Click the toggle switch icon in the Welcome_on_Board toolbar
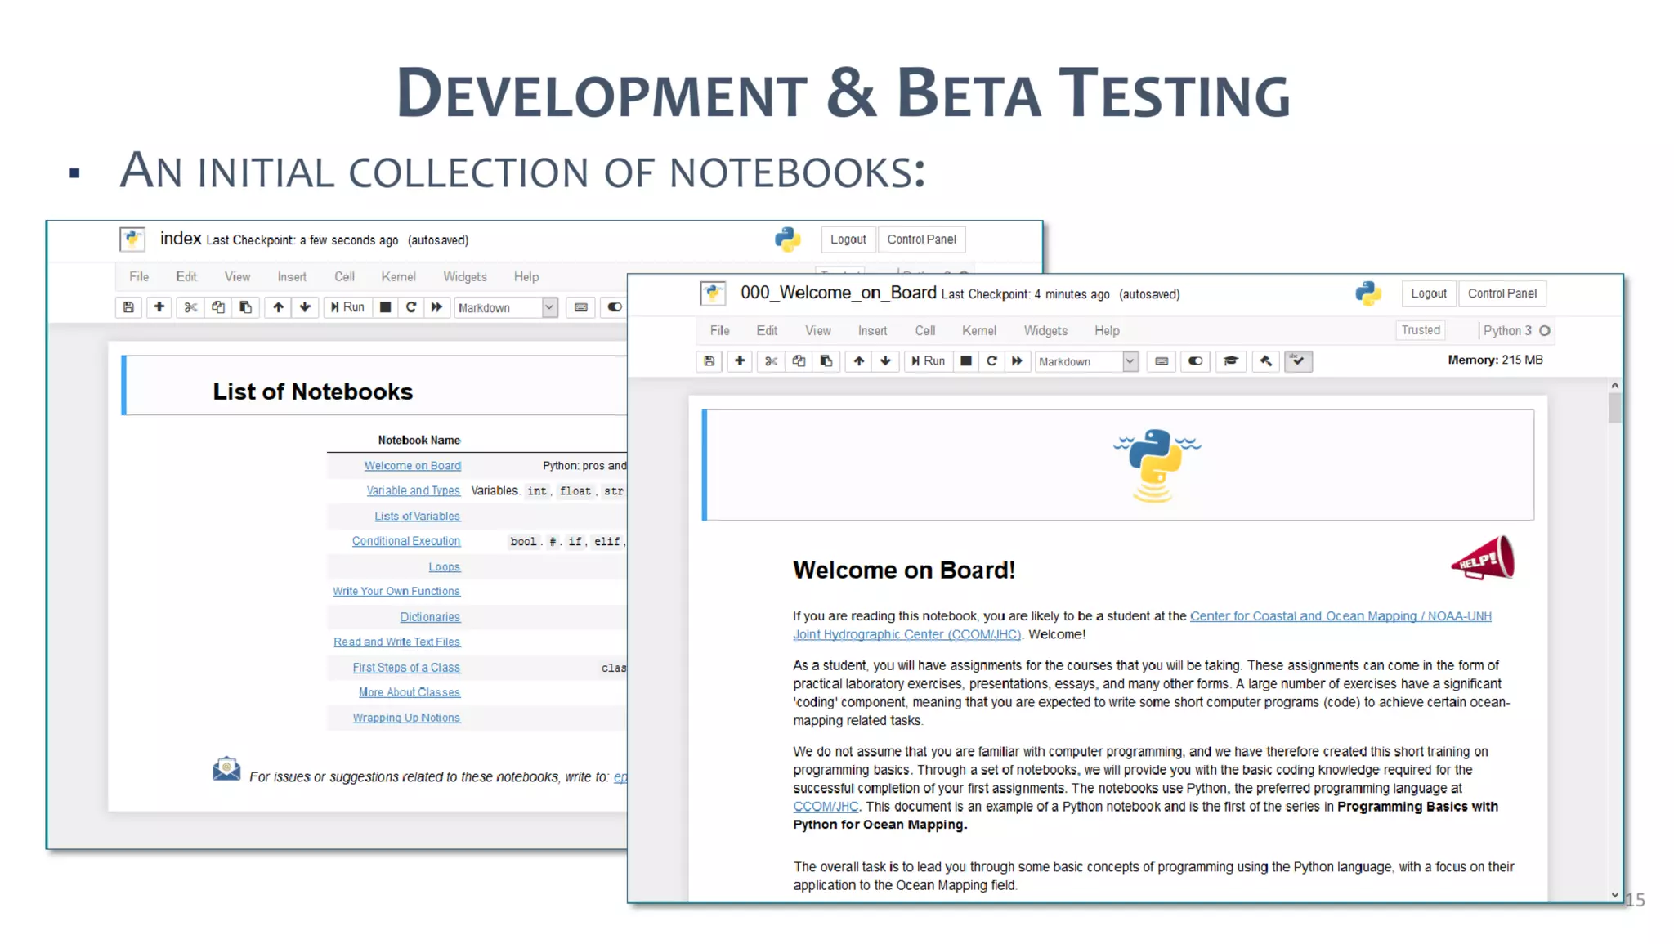 tap(1195, 361)
